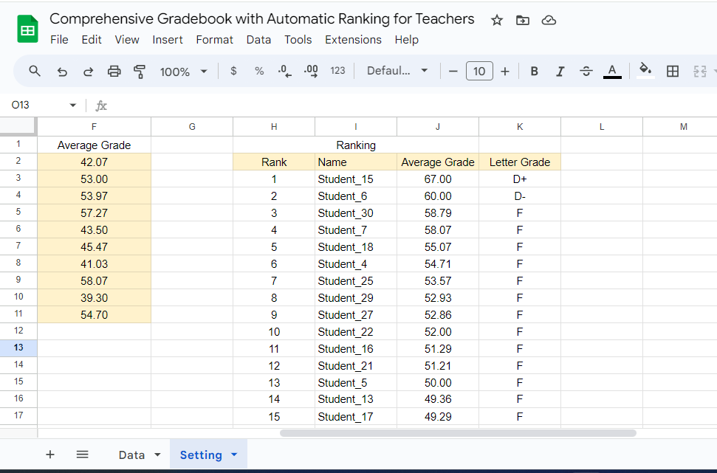Print the gradebook spreadsheet
717x473 pixels.
click(x=114, y=71)
